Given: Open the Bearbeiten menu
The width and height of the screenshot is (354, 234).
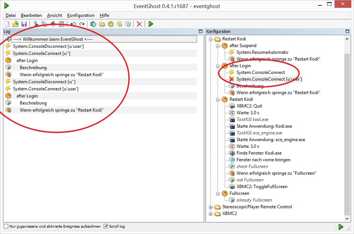Looking at the screenshot, I should [x=31, y=15].
